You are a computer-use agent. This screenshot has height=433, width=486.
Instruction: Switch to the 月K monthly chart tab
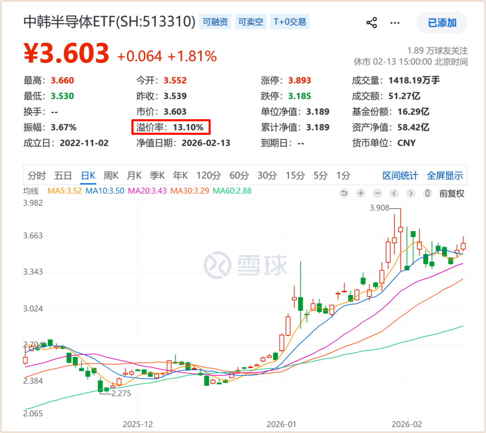[134, 175]
